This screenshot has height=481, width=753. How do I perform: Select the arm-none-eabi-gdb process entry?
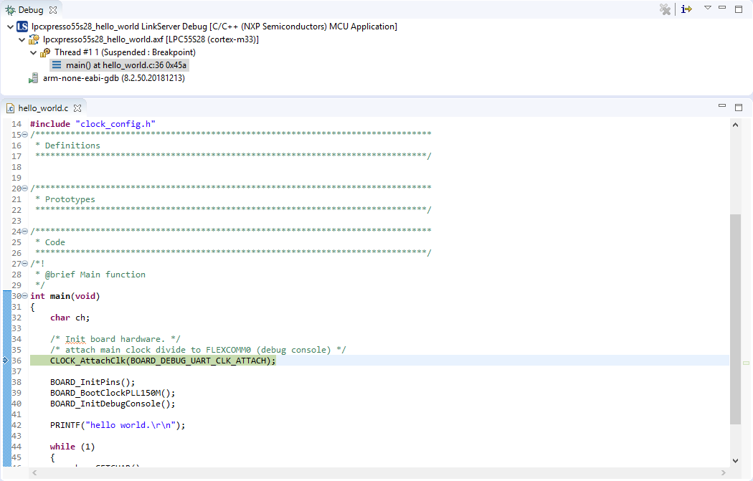113,78
